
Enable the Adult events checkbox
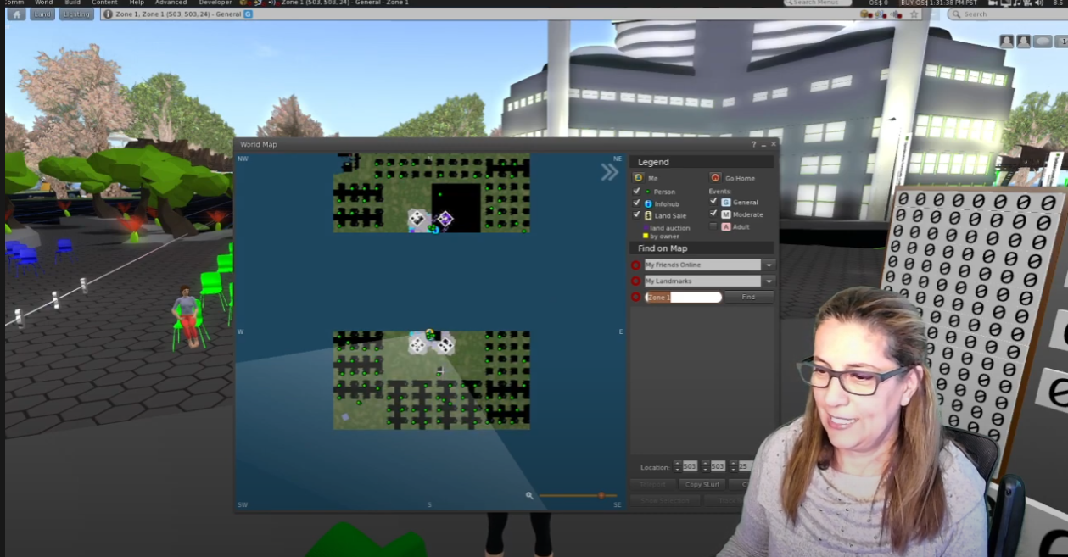click(713, 226)
